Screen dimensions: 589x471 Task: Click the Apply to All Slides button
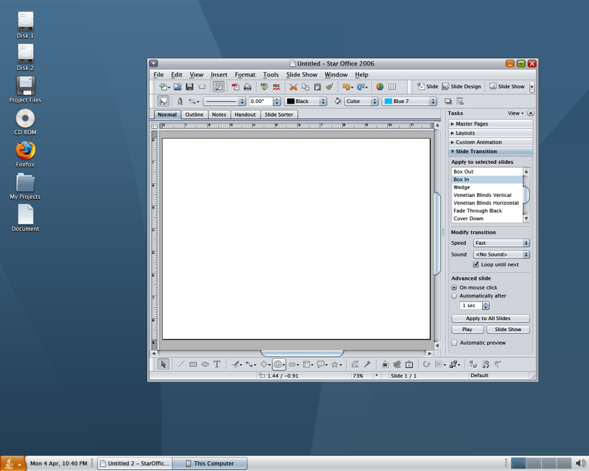click(x=488, y=318)
